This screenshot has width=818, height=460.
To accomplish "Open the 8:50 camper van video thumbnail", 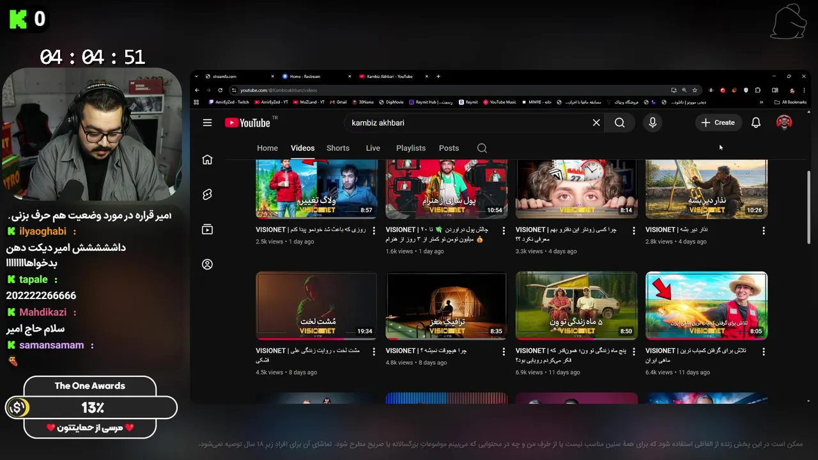I will click(x=576, y=305).
